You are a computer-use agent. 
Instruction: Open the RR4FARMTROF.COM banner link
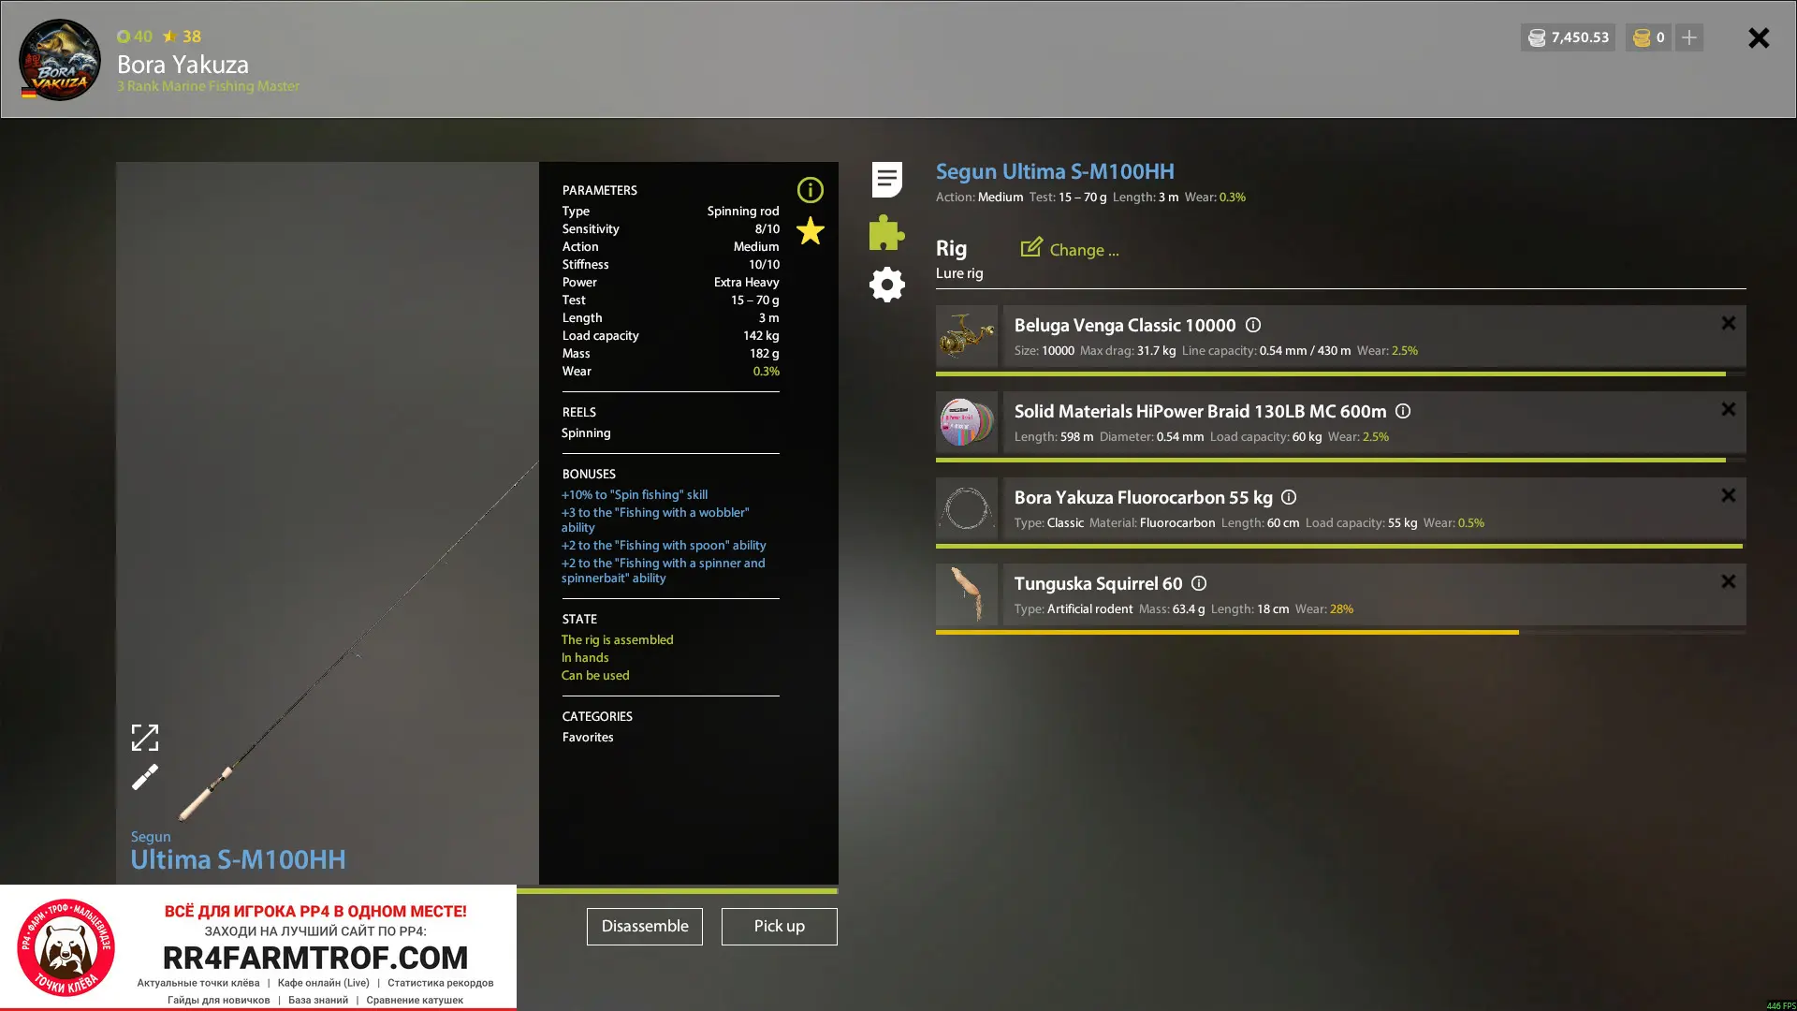click(315, 958)
